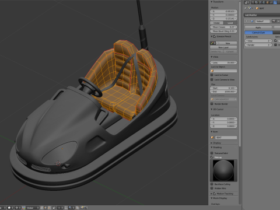Toggle second Subsurf options checkbox
The image size is (280, 210).
click(275, 45)
